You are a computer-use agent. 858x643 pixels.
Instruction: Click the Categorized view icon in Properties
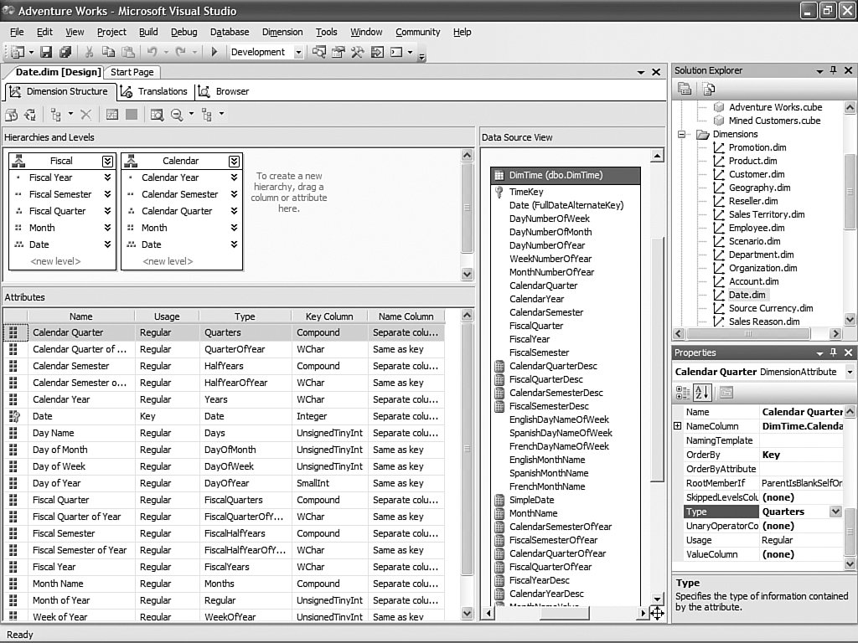point(683,392)
